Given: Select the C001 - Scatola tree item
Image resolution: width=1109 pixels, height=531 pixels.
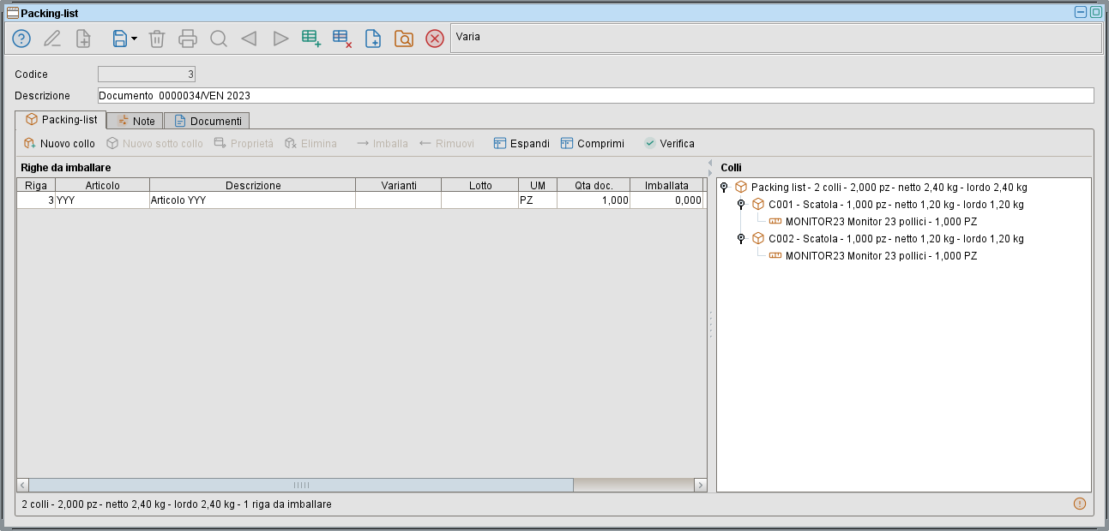Looking at the screenshot, I should [888, 205].
